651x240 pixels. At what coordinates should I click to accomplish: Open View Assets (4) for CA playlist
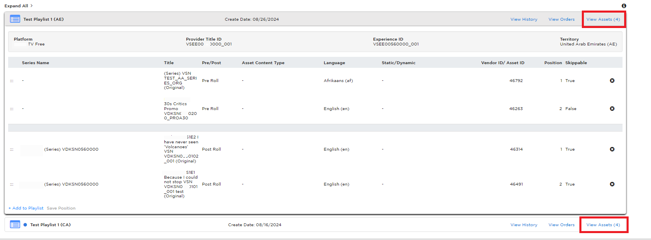point(603,225)
